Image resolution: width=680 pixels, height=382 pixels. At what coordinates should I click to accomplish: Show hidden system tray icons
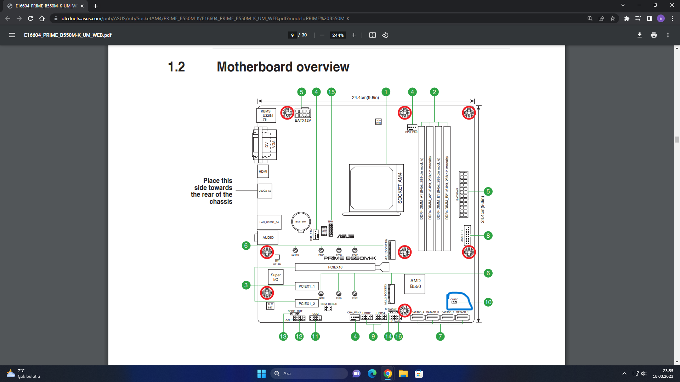(x=624, y=374)
